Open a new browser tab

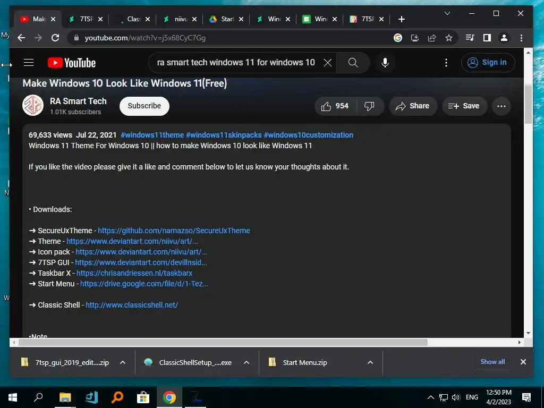402,19
